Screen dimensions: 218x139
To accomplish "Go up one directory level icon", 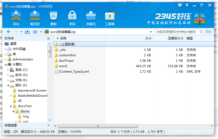I will [27, 32].
